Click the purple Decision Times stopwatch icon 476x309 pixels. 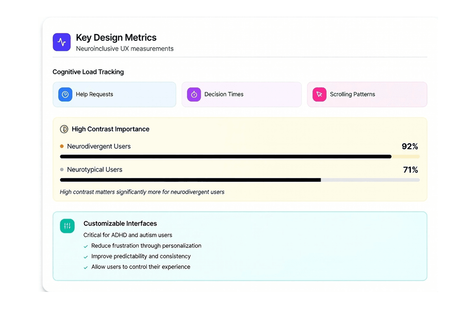(194, 94)
